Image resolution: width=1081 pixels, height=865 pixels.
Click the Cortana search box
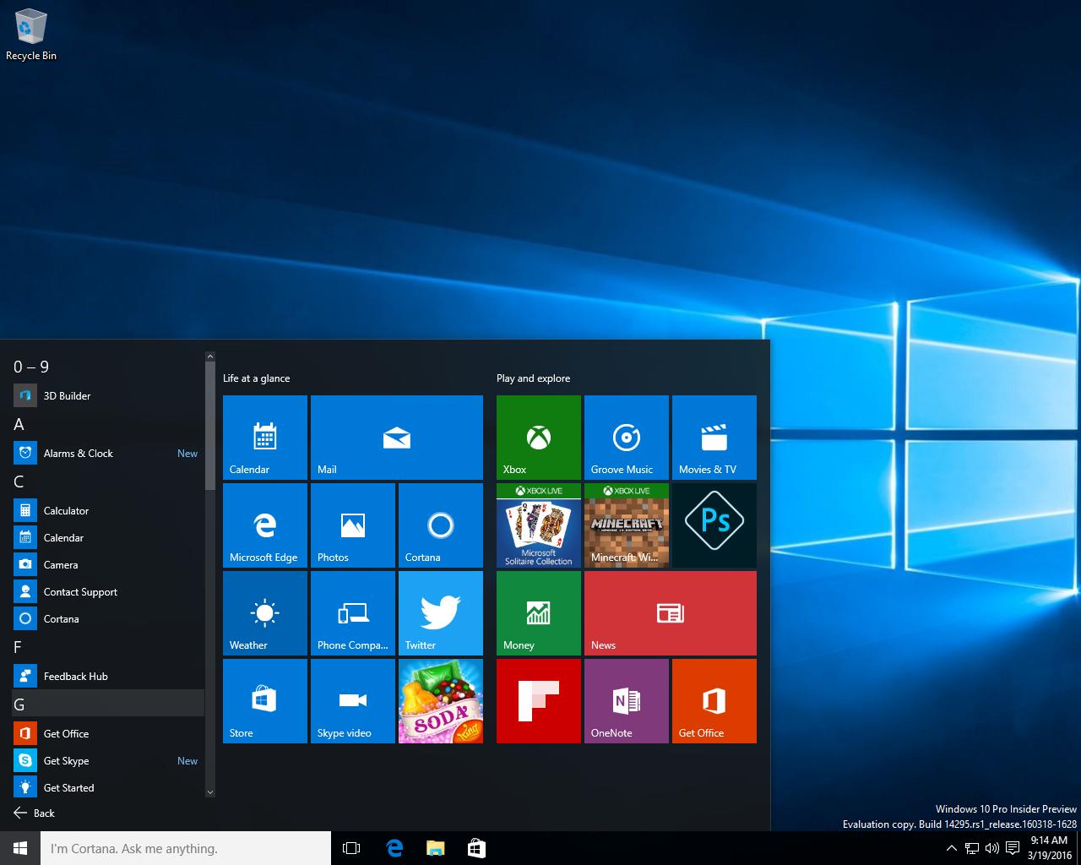click(x=186, y=848)
